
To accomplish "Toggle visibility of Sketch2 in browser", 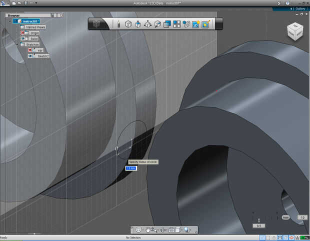I will point(30,56).
